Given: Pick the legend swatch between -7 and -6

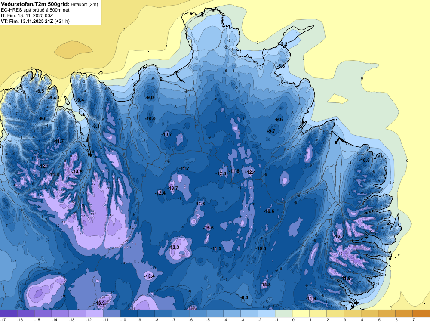Looking at the screenshot, I should pos(181,313).
